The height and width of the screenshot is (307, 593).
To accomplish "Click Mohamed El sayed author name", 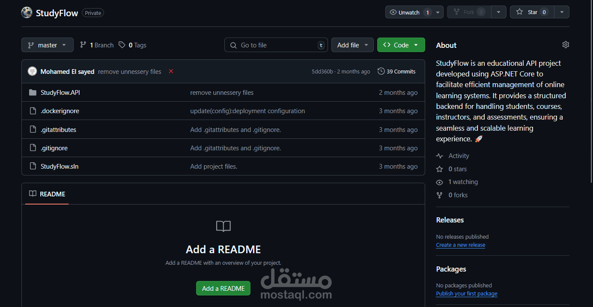I will point(67,72).
